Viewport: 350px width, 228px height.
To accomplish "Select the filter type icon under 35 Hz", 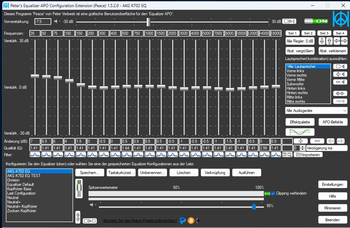I will tap(35, 154).
